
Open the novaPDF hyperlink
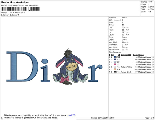pos(71,115)
